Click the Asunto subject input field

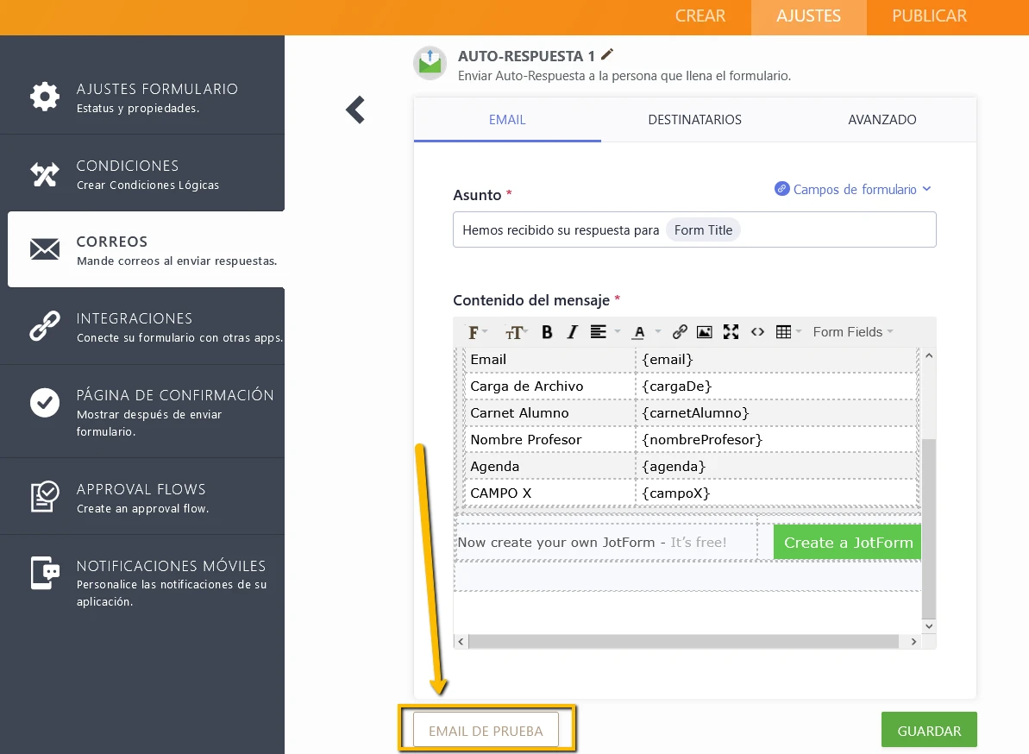828,230
